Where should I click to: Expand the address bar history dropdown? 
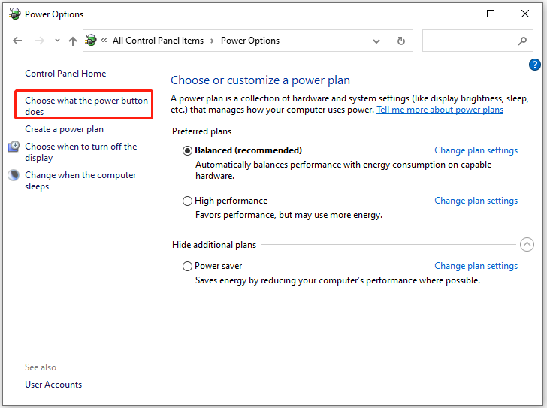click(376, 41)
